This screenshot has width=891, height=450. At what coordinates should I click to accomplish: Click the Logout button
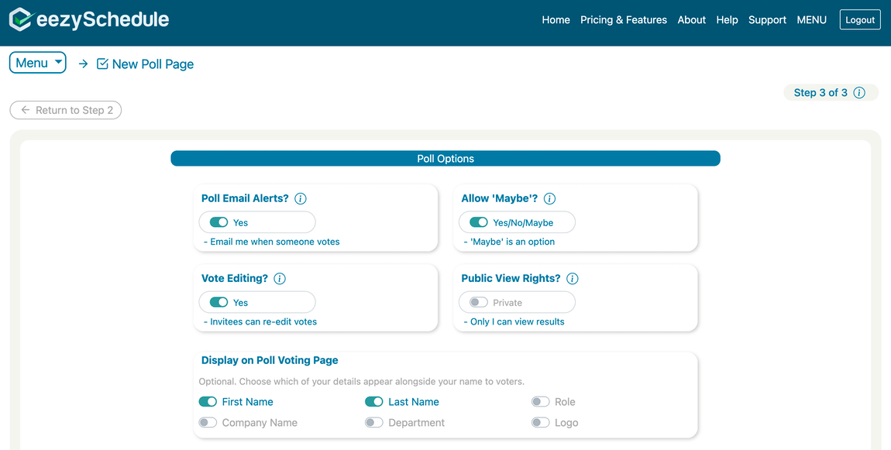pyautogui.click(x=860, y=20)
